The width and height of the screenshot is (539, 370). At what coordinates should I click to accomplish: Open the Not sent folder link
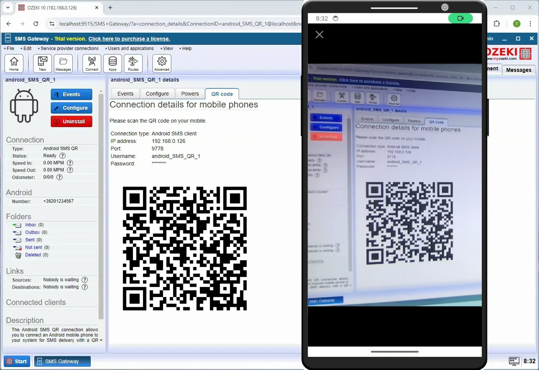pos(33,247)
